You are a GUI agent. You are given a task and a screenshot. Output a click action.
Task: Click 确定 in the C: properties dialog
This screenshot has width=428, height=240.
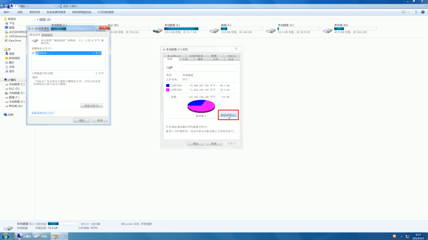coord(196,143)
